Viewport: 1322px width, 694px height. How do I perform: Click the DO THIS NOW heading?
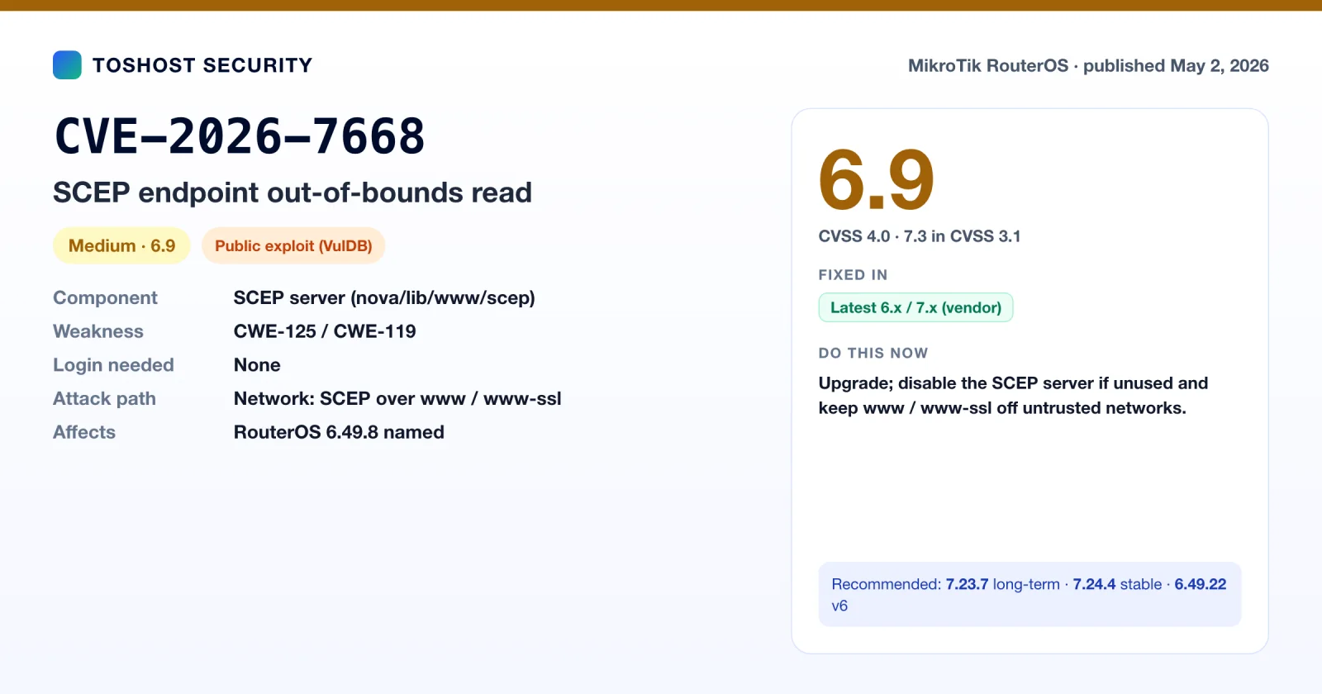[873, 353]
